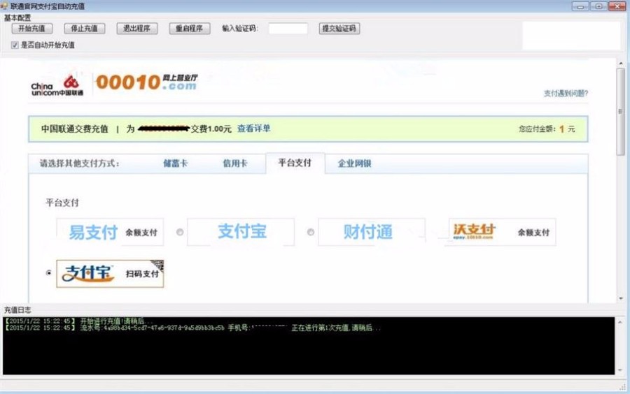Click the 重启程序 button
The height and width of the screenshot is (394, 630).
pyautogui.click(x=190, y=29)
